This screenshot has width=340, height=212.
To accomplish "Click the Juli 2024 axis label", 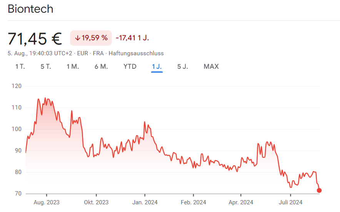I will click(x=290, y=202).
